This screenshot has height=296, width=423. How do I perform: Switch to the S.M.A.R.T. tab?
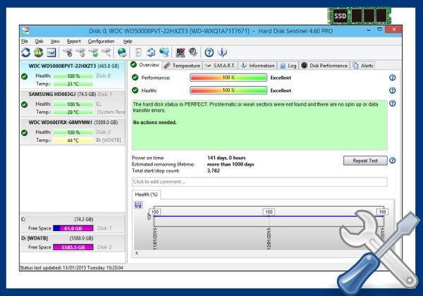221,66
